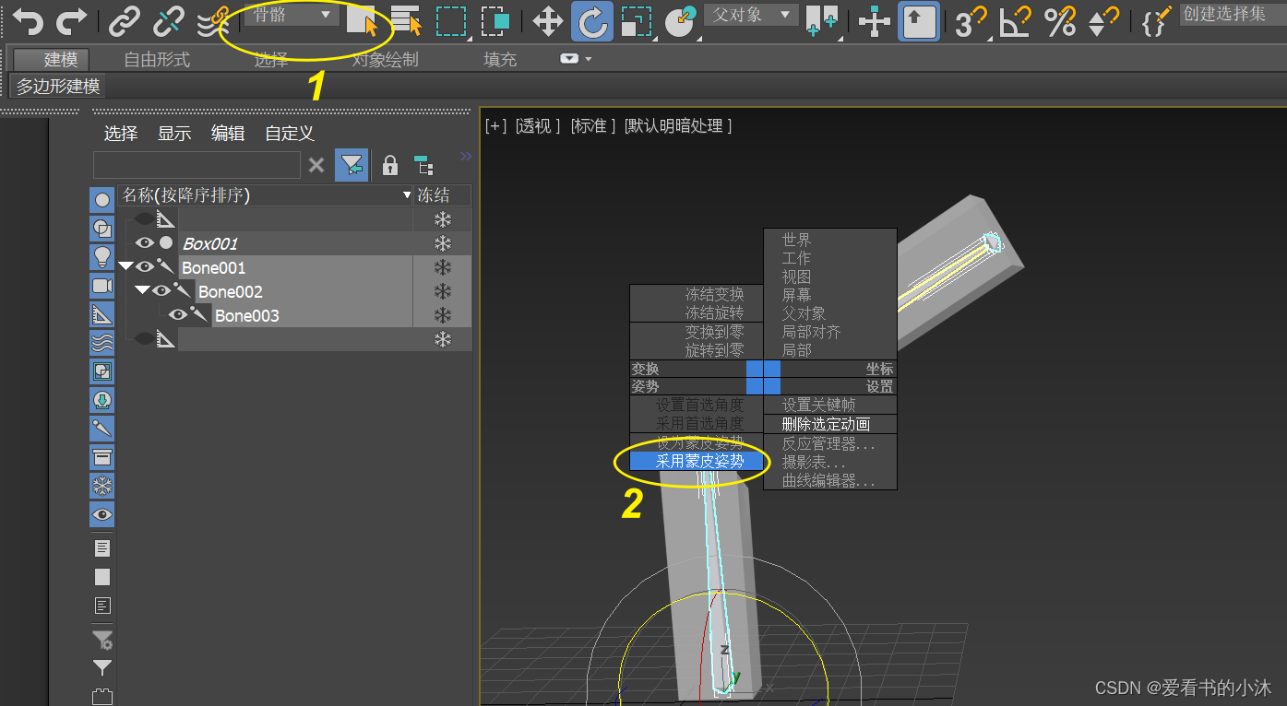Screen dimensions: 1287x706
Task: Open Edit Named Selection Sets icon
Action: [1157, 21]
